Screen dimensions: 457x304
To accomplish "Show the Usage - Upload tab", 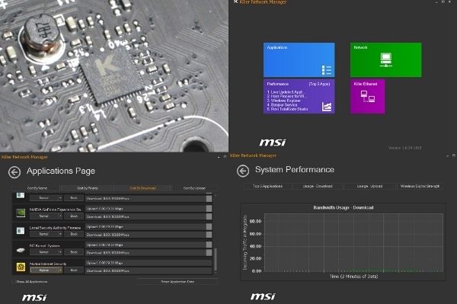I will click(x=369, y=186).
